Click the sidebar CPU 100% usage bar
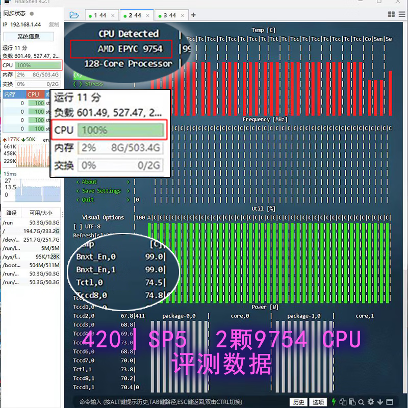 coord(38,65)
